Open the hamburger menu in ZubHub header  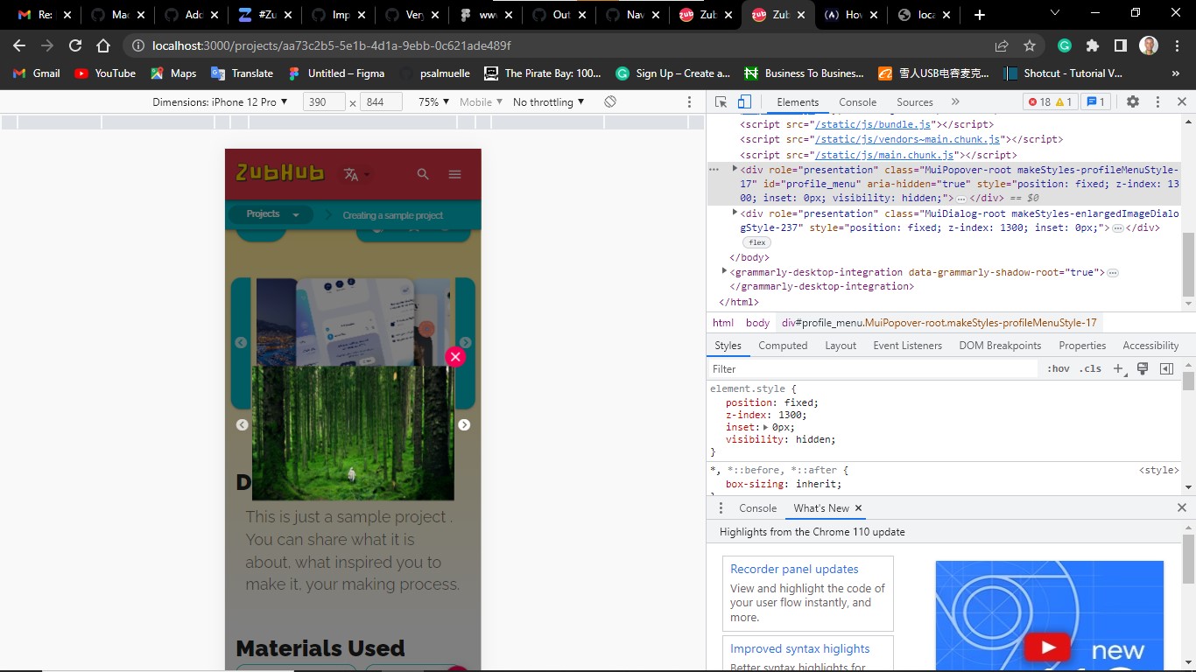(454, 174)
